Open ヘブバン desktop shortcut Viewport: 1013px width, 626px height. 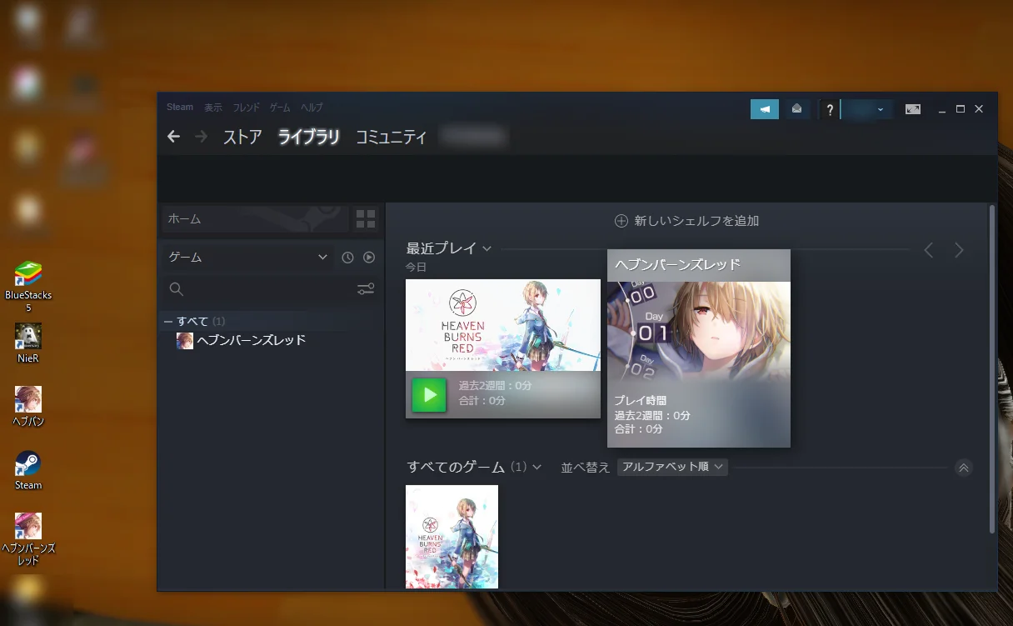pyautogui.click(x=28, y=406)
